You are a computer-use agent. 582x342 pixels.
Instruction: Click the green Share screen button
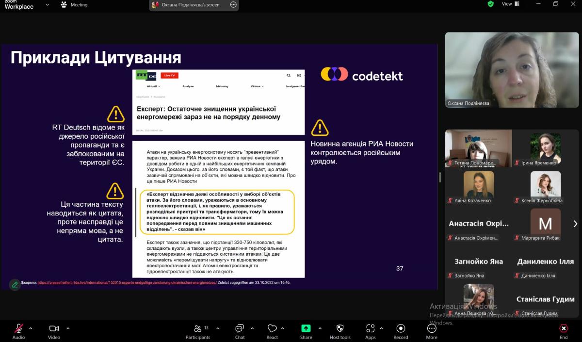click(x=306, y=331)
